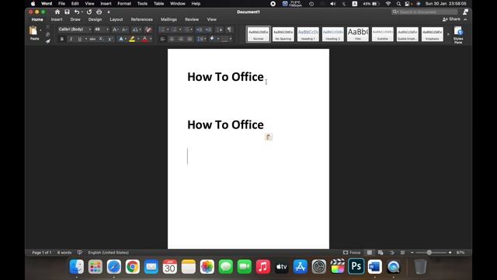497x280 pixels.
Task: Open the font name dropdown
Action: (x=90, y=30)
